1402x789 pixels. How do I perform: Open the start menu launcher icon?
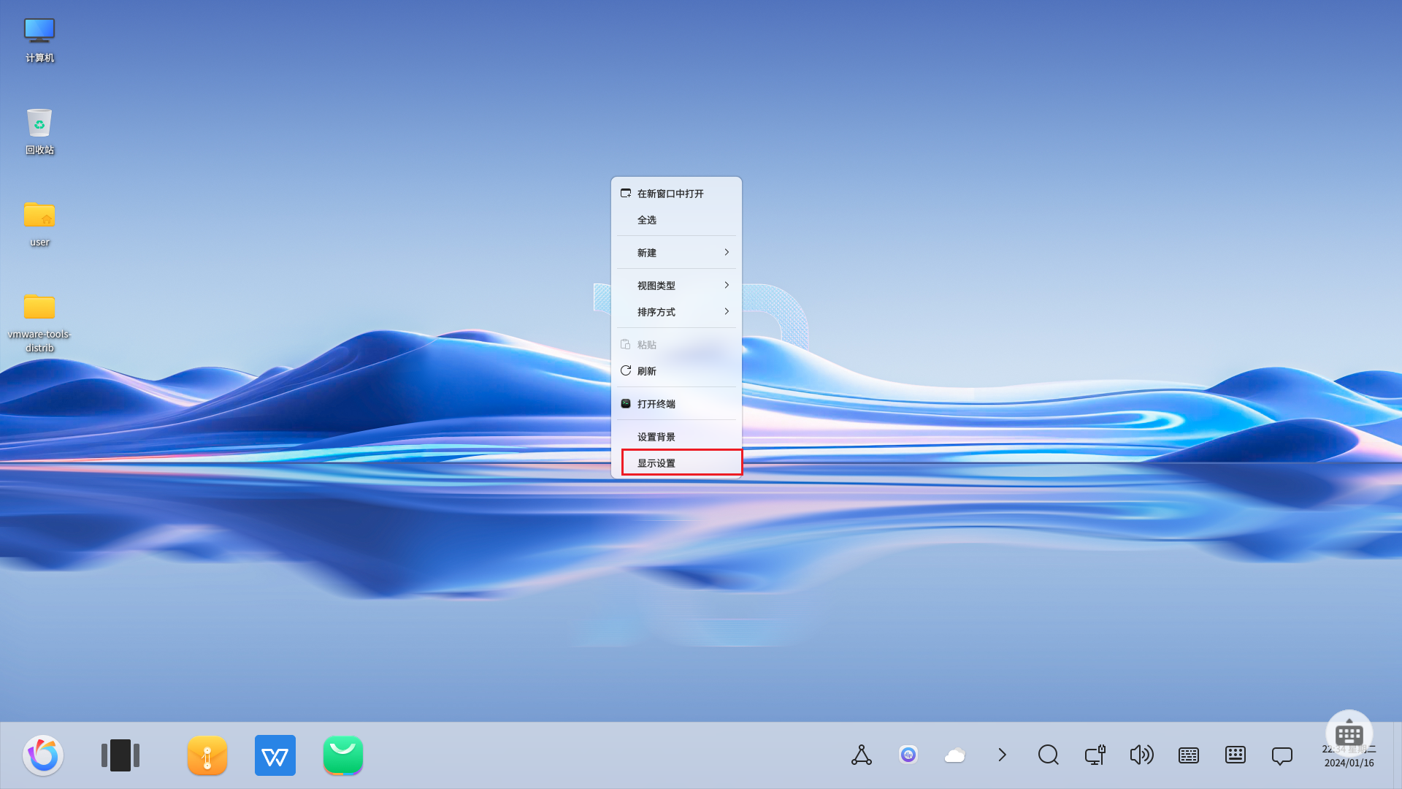coord(43,755)
